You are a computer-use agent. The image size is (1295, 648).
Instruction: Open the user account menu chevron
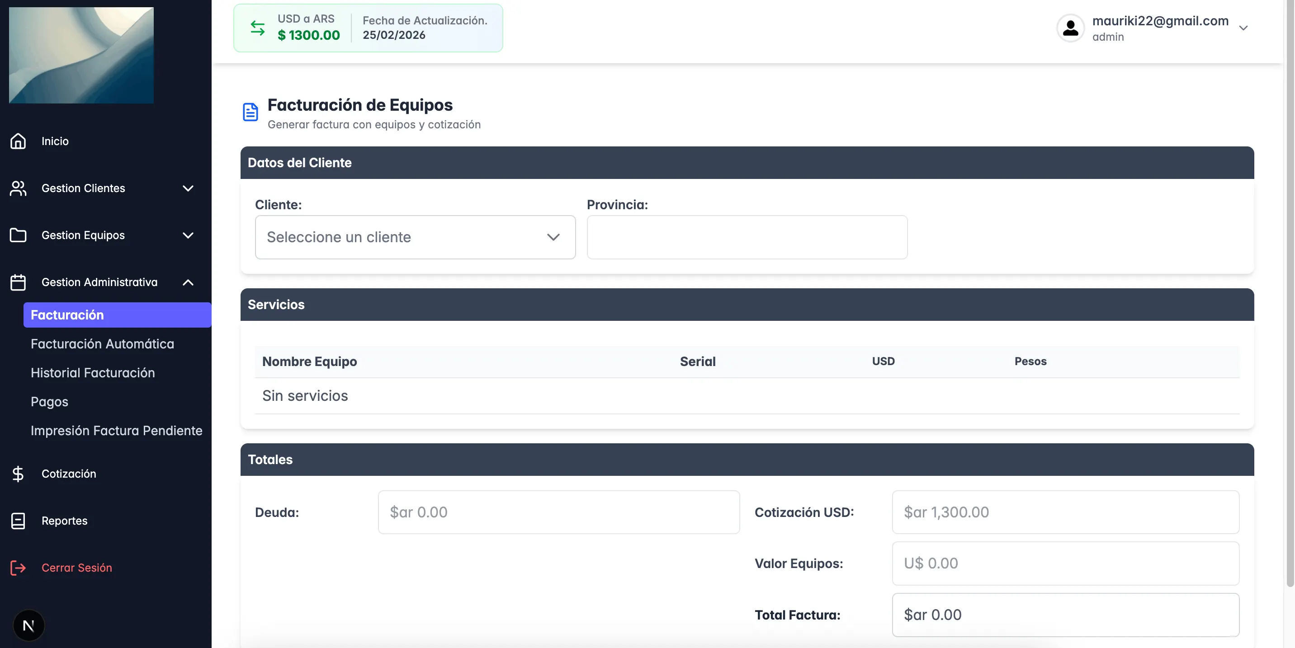tap(1243, 28)
